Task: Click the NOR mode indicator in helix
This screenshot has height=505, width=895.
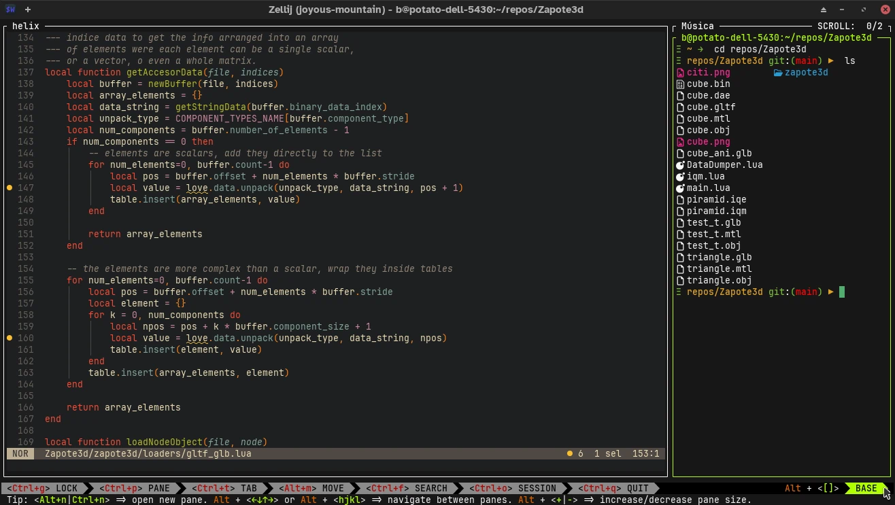Action: tap(20, 453)
